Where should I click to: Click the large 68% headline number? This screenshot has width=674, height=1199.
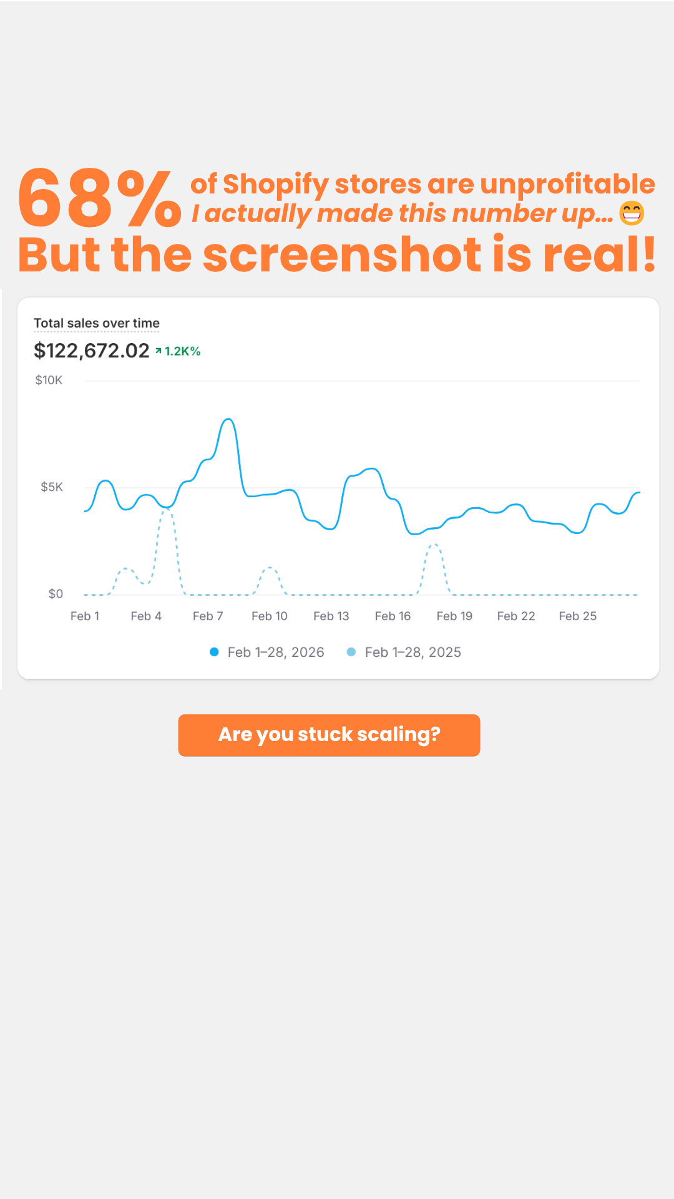pyautogui.click(x=100, y=198)
